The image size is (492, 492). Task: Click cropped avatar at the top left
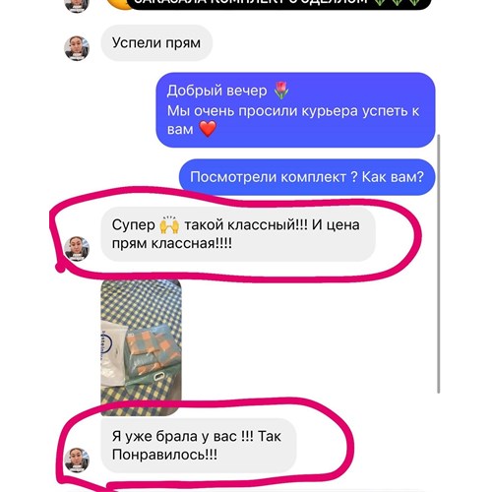(77, 6)
